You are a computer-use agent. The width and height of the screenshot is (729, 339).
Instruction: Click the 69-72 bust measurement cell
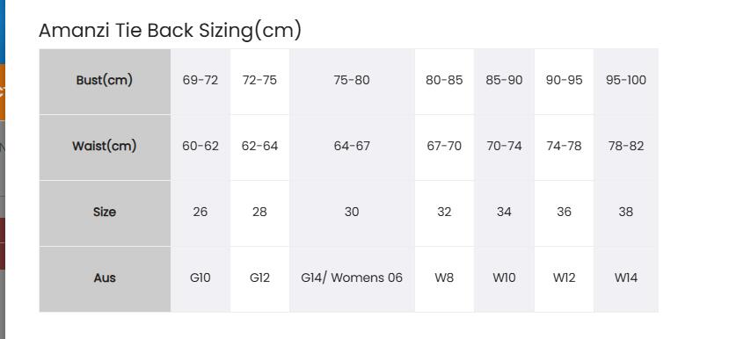[200, 82]
